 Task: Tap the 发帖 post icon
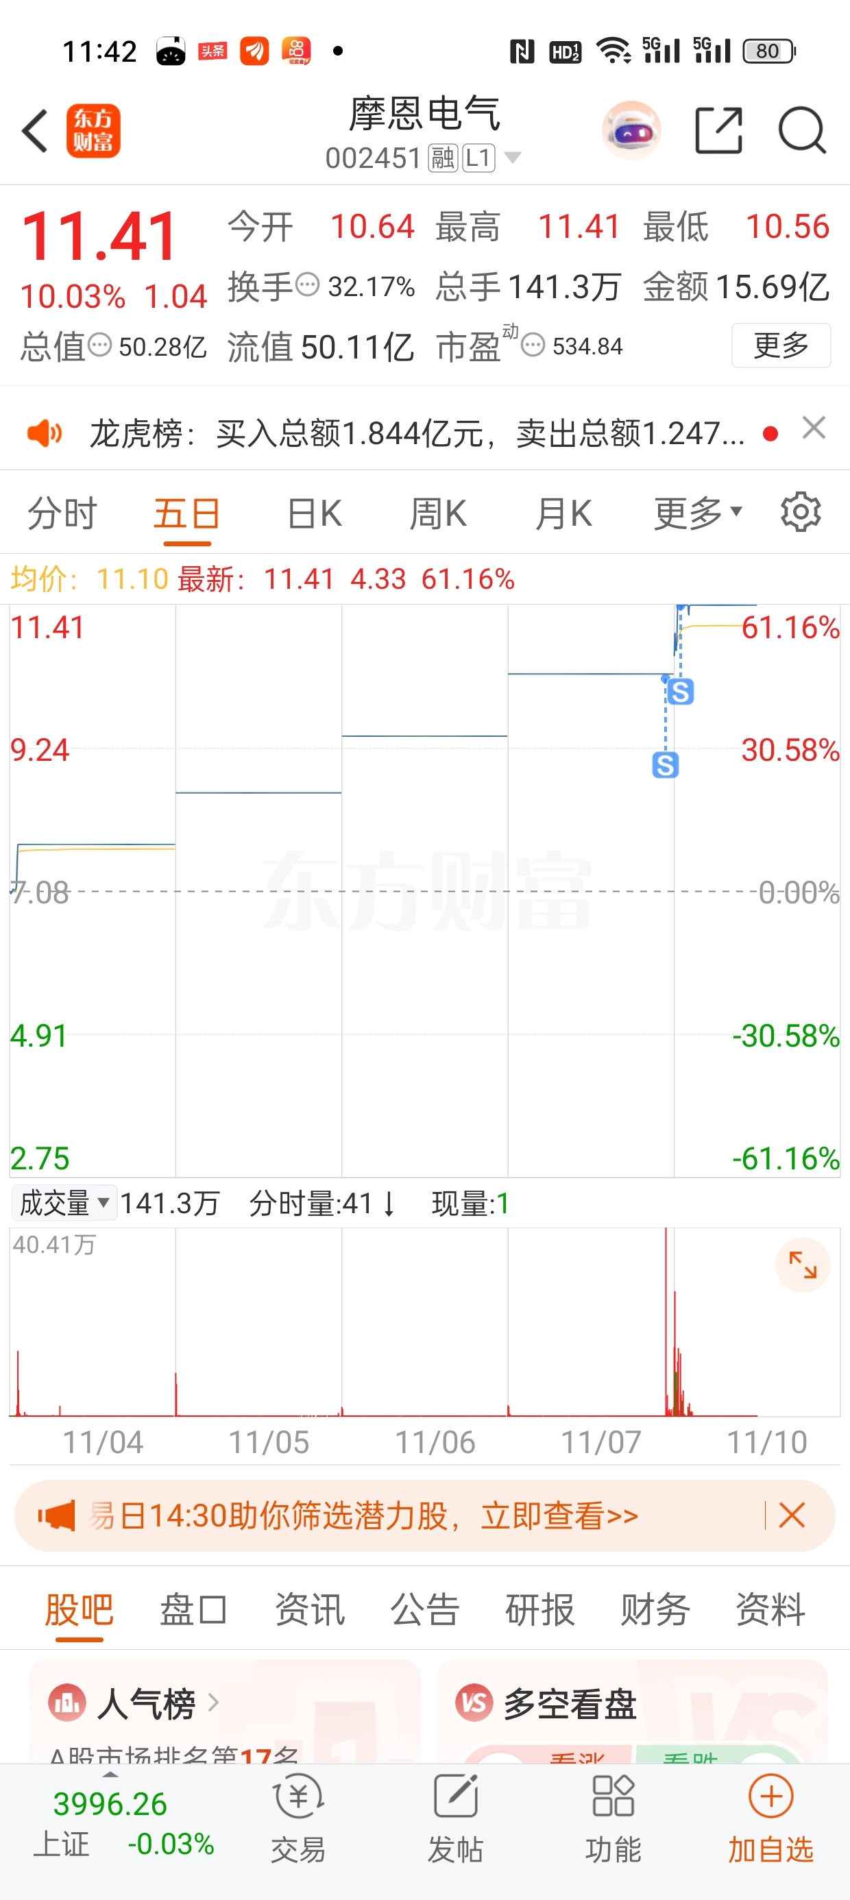(455, 1820)
